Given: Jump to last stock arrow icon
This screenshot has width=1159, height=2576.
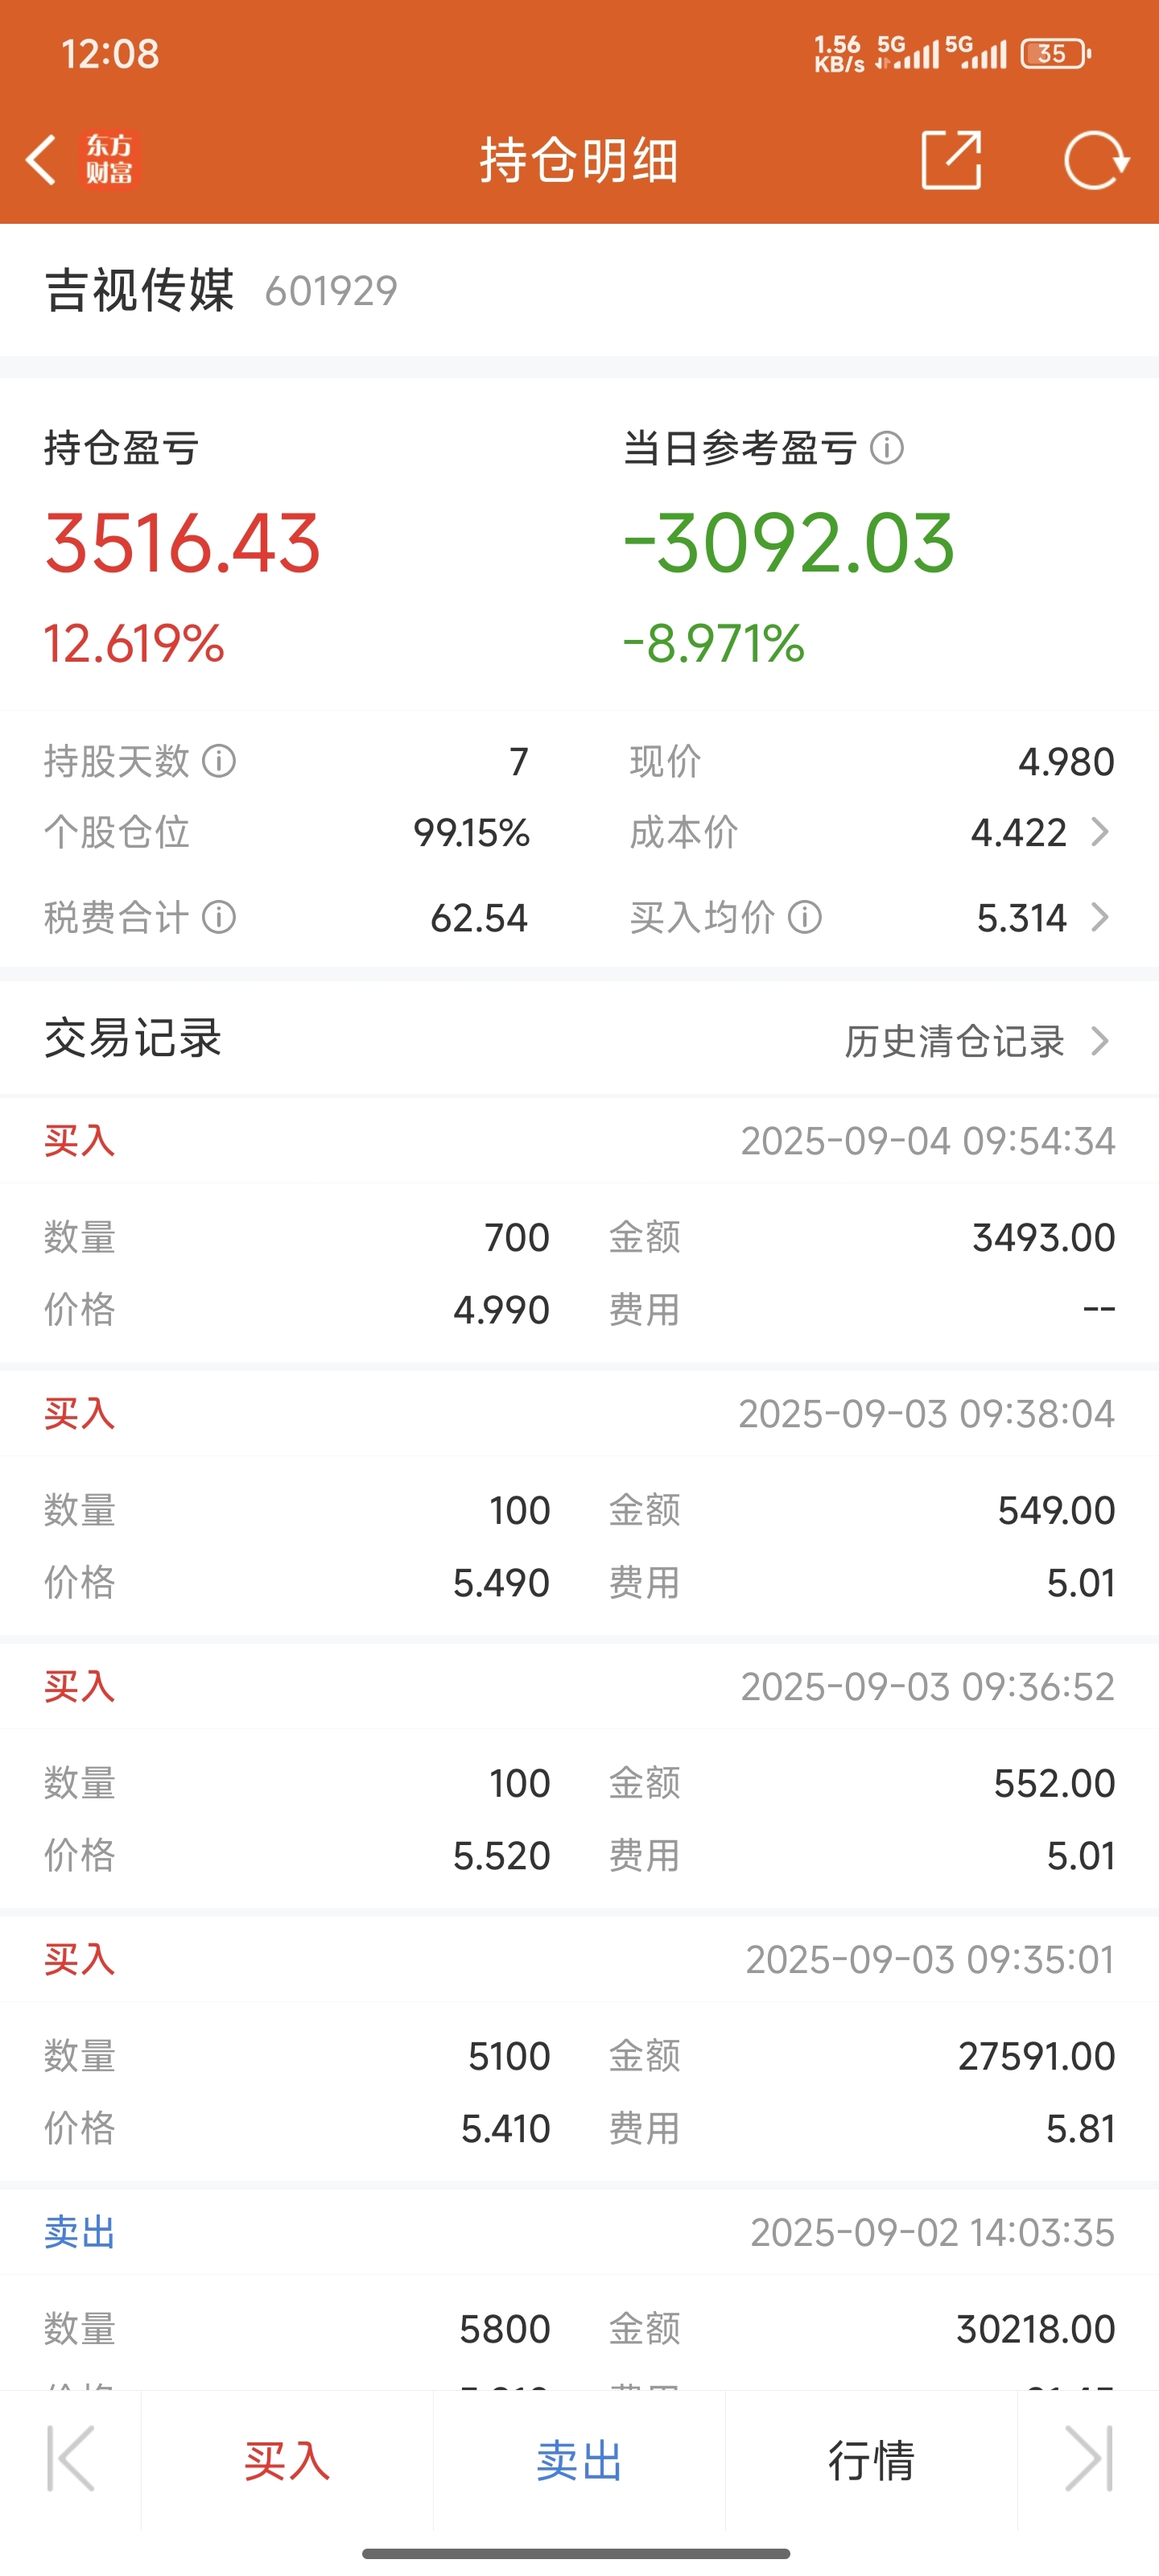Looking at the screenshot, I should coord(1088,2459).
